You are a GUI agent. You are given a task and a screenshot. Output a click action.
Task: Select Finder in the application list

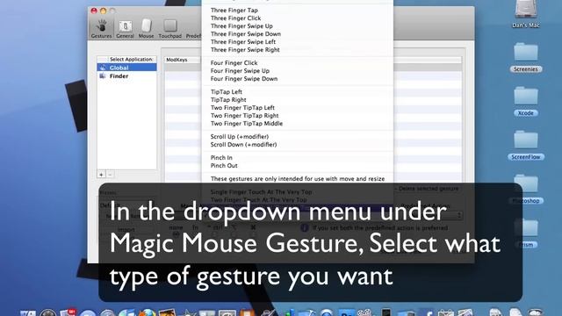[x=126, y=76]
